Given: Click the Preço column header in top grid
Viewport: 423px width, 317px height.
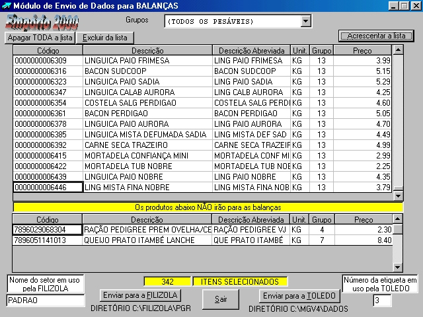Looking at the screenshot, I should pos(363,50).
